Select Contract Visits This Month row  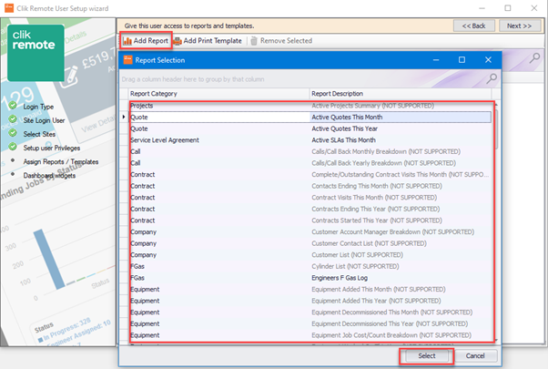(310, 198)
